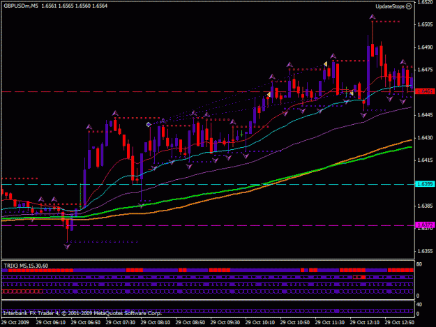This screenshot has height=327, width=436.
Task: Click the 29 Oct 09:30 time axis label
Action: click(x=225, y=322)
